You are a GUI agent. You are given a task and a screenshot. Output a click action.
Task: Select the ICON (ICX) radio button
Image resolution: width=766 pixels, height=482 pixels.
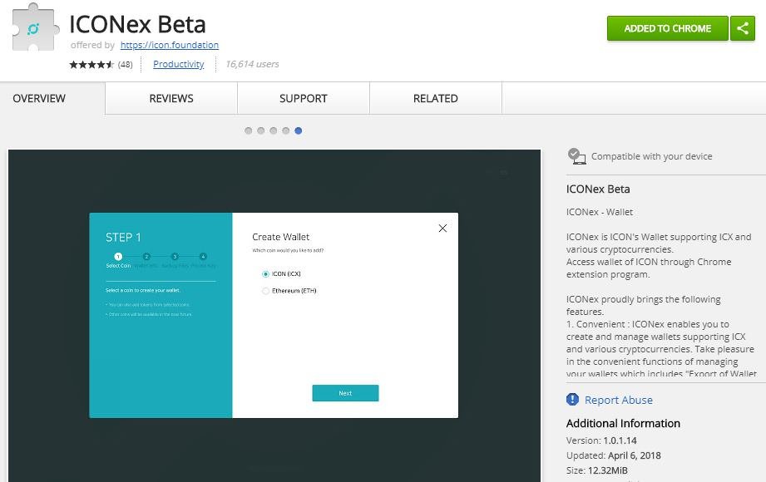266,274
